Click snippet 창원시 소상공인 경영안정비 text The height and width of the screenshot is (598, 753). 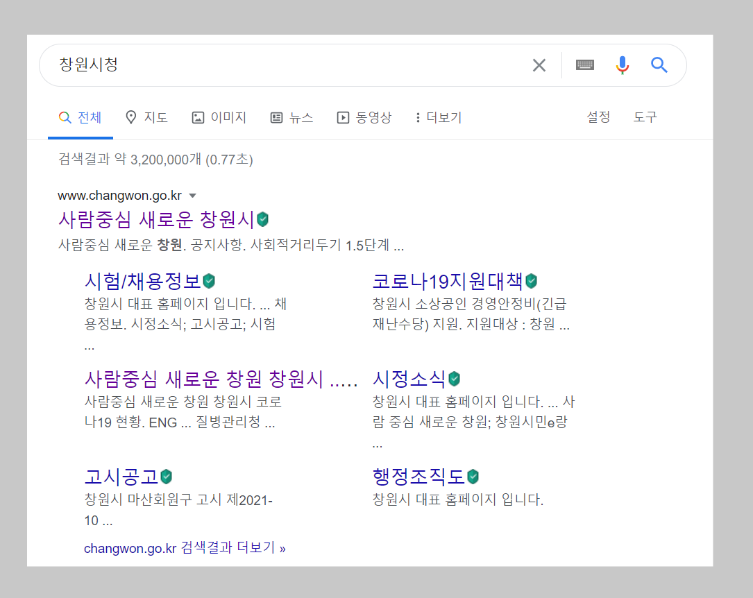pos(455,304)
